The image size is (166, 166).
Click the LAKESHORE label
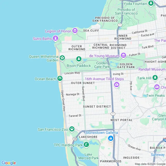88,137
